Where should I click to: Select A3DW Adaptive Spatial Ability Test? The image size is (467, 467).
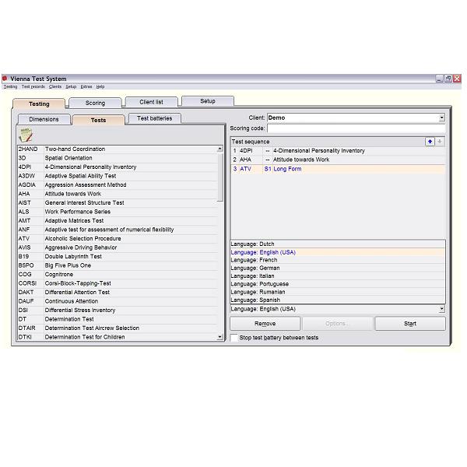118,176
